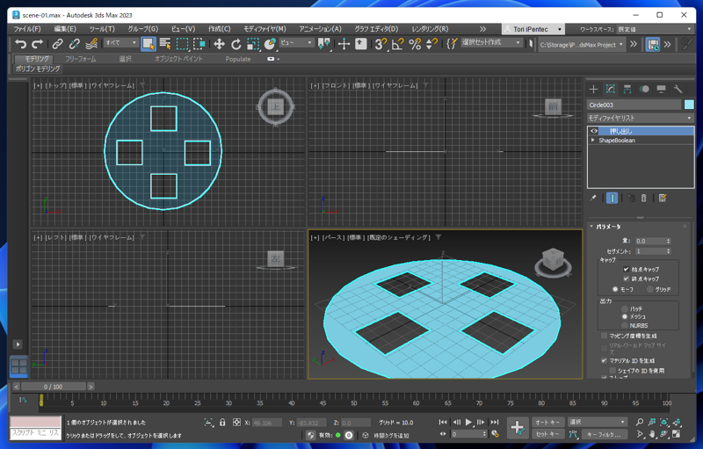Open the すべて selection filter dropdown
703x449 pixels.
pyautogui.click(x=121, y=42)
